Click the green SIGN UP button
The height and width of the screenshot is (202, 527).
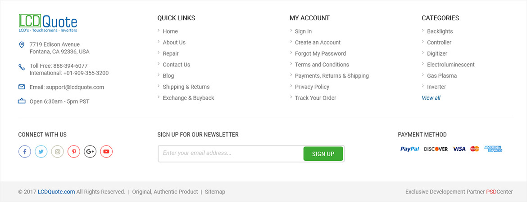[x=323, y=154]
